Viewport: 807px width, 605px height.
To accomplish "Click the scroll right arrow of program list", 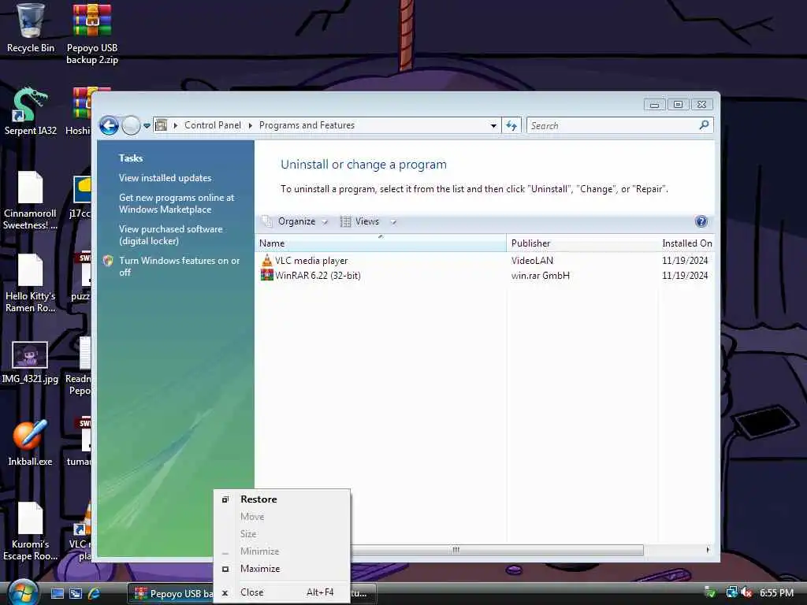I will pyautogui.click(x=708, y=550).
